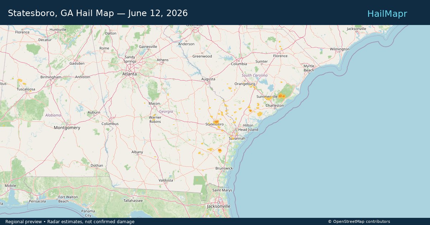This screenshot has height=225, width=430.
Task: Click the Savannah city label
Action: click(238, 138)
